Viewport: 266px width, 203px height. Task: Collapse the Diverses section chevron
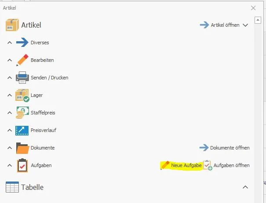tap(10, 43)
